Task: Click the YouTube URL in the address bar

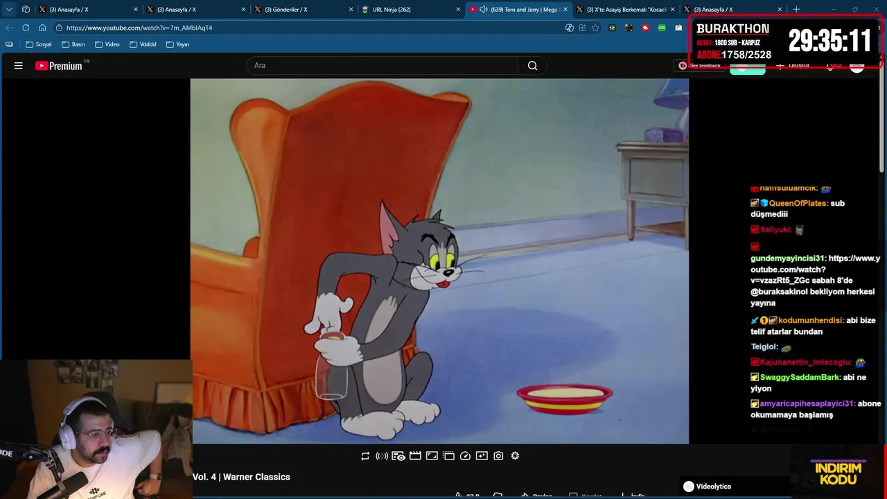Action: pos(139,28)
